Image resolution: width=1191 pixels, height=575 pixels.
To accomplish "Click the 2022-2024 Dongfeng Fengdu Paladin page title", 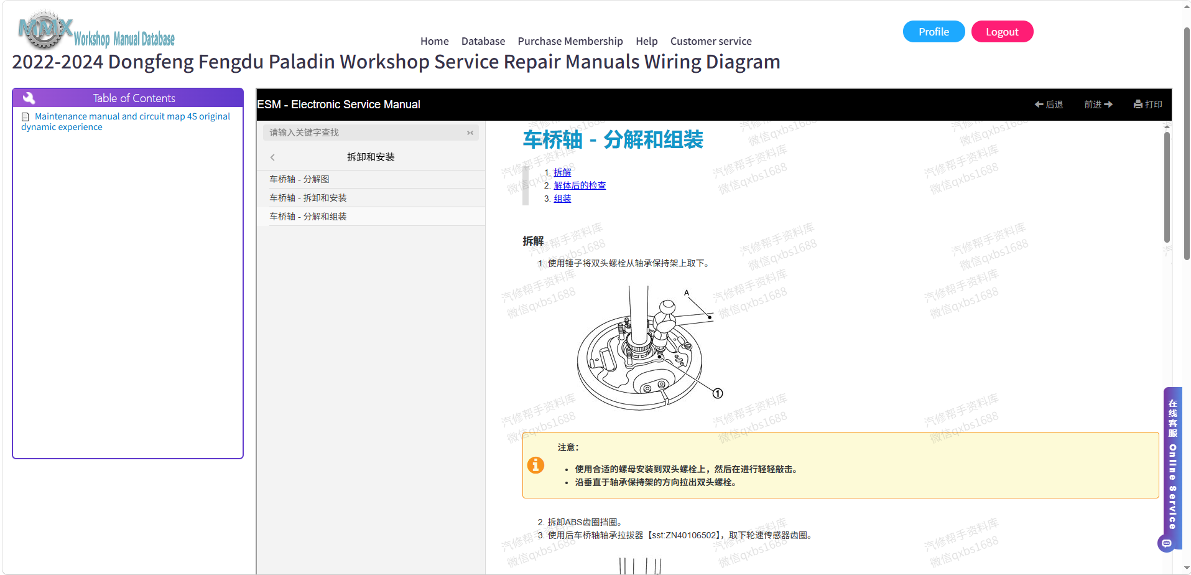I will tap(396, 62).
